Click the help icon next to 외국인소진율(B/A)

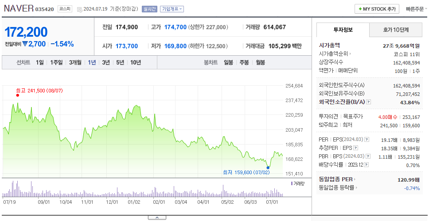click(x=369, y=102)
